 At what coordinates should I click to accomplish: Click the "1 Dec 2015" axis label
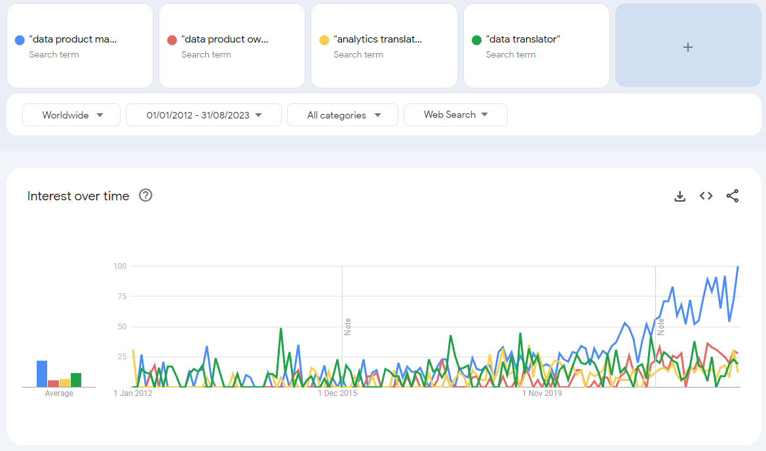tap(337, 393)
